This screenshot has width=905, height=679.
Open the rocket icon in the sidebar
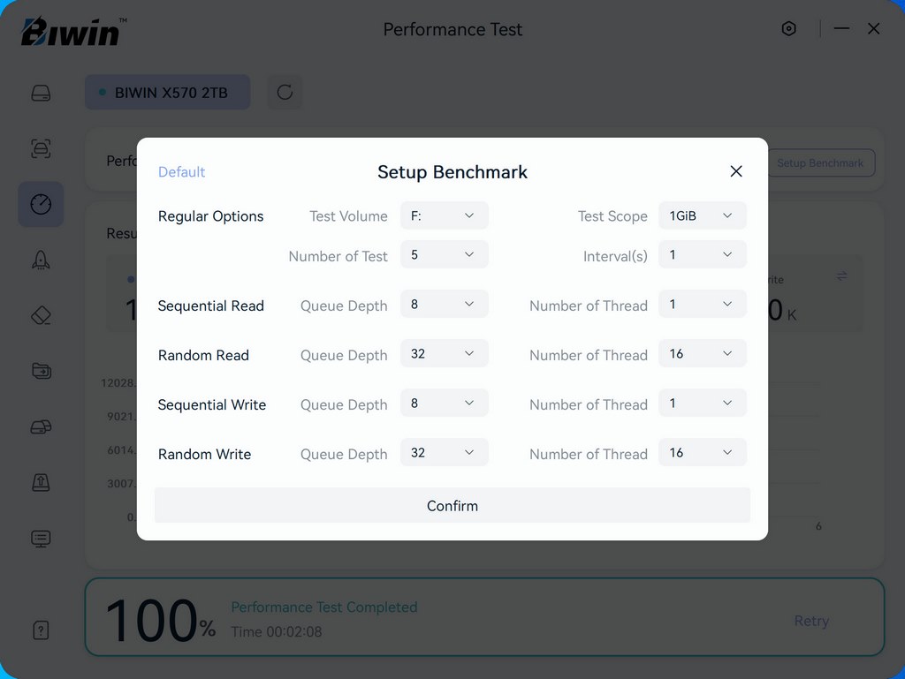coord(41,260)
